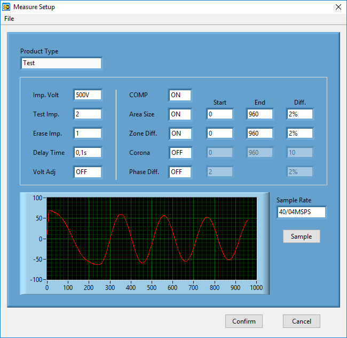
Task: Click the Erase Imp. value field
Action: point(88,133)
